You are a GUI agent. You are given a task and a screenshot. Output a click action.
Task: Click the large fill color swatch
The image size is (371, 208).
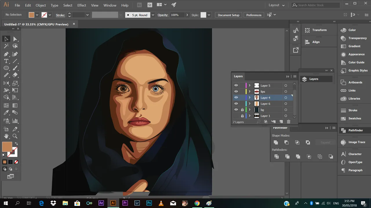coord(7,147)
